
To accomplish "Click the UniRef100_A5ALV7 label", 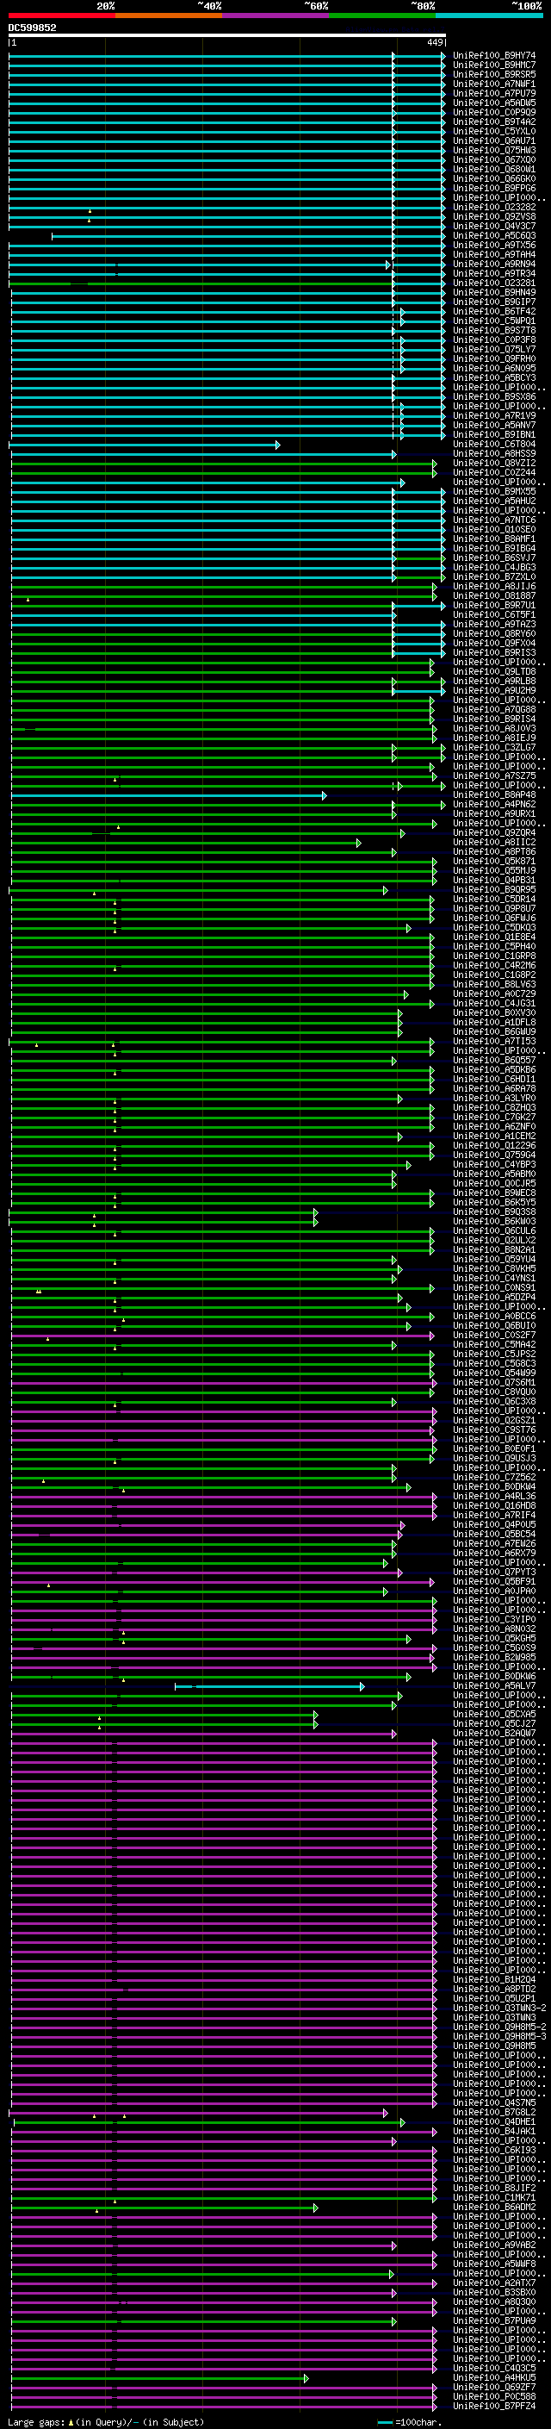I will (x=494, y=1686).
